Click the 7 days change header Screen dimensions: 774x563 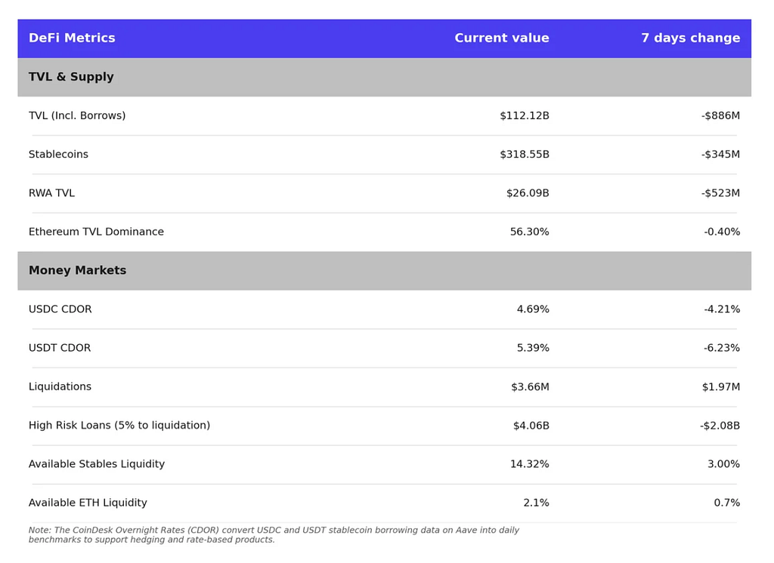[691, 38]
